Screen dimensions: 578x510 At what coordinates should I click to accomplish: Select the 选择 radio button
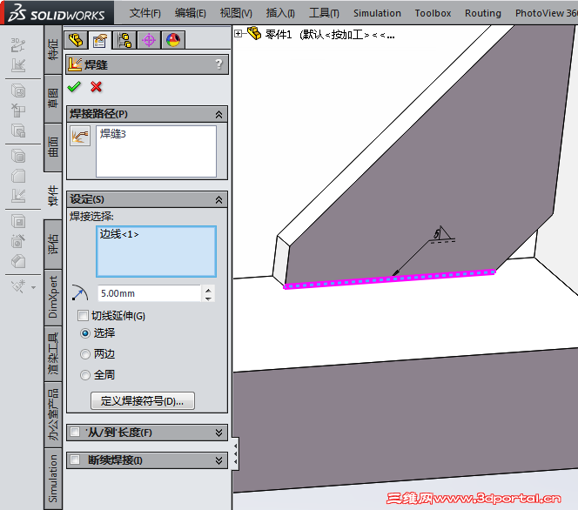85,333
